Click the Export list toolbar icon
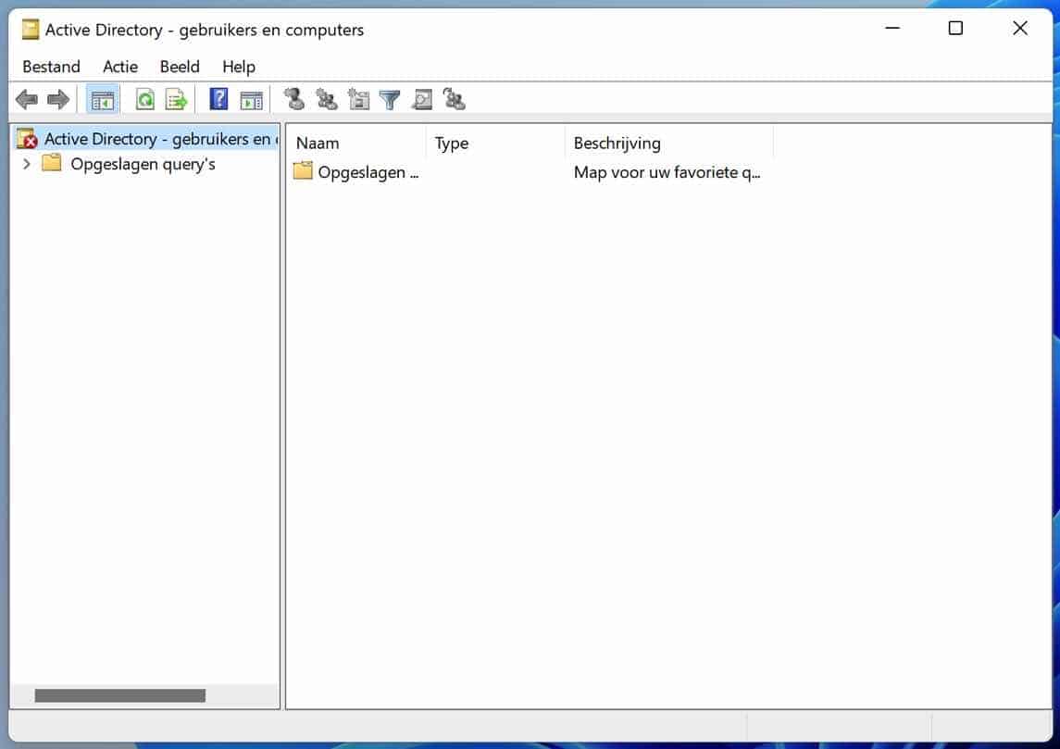Screen dimensions: 1060x749 coord(176,99)
